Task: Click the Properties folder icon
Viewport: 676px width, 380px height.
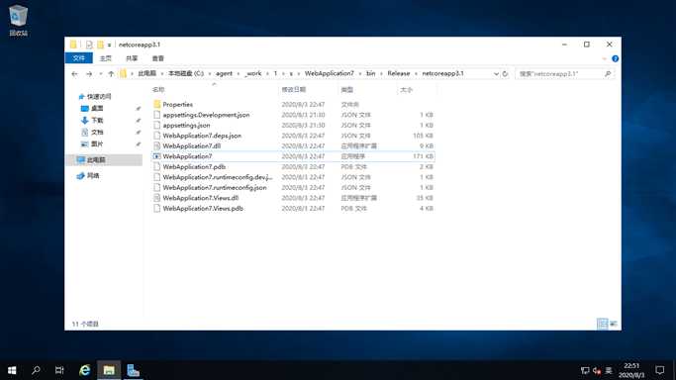Action: pyautogui.click(x=157, y=104)
